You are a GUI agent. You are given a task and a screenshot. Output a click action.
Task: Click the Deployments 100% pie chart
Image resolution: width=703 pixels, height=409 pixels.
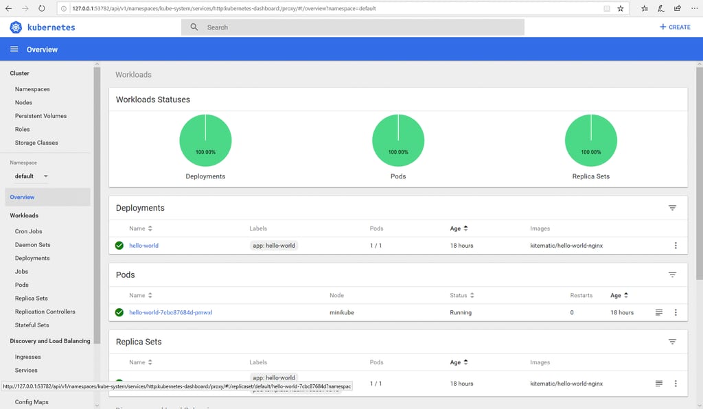tap(205, 140)
